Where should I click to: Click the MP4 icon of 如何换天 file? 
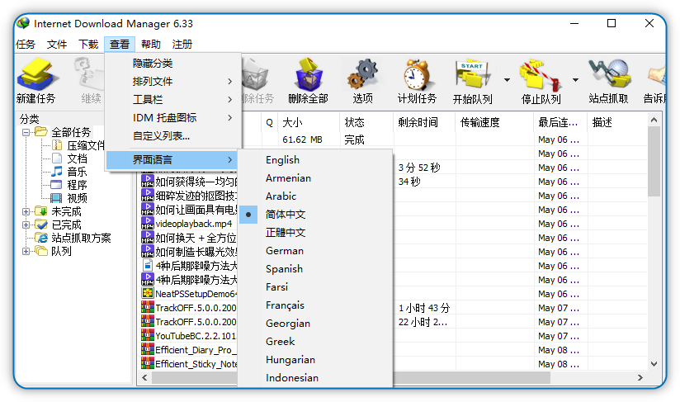coord(148,238)
